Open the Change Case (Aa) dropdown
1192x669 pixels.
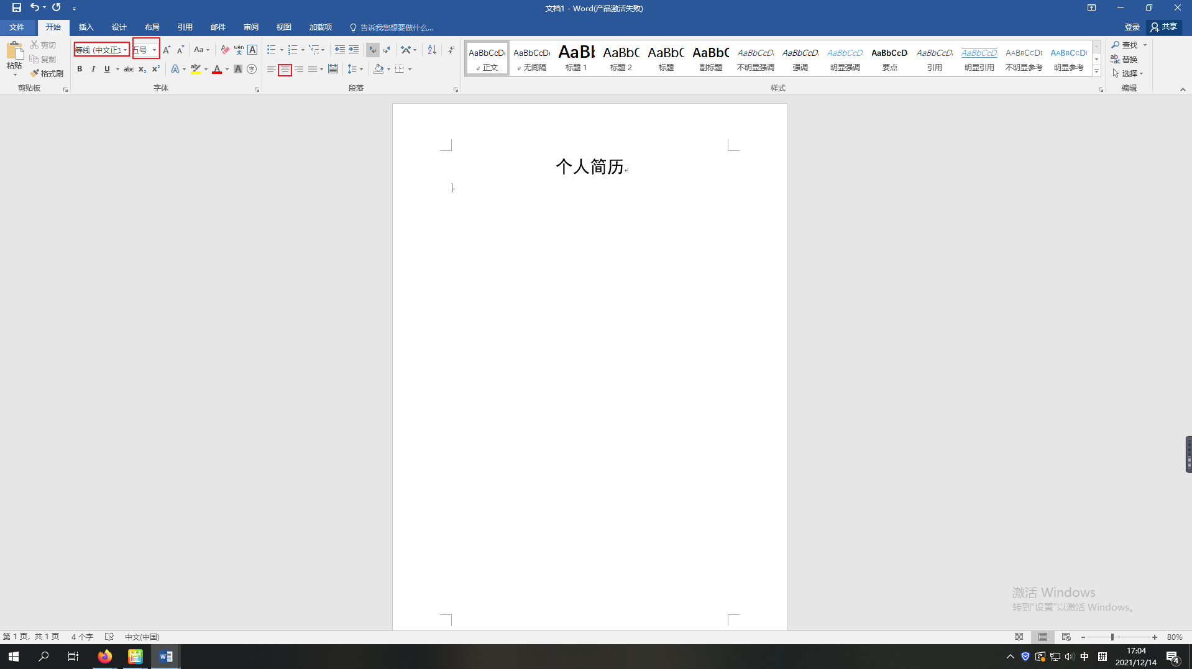coord(201,50)
